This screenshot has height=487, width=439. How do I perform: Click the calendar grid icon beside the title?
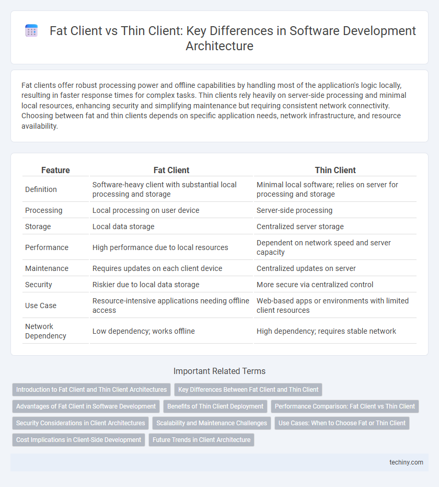pyautogui.click(x=31, y=31)
